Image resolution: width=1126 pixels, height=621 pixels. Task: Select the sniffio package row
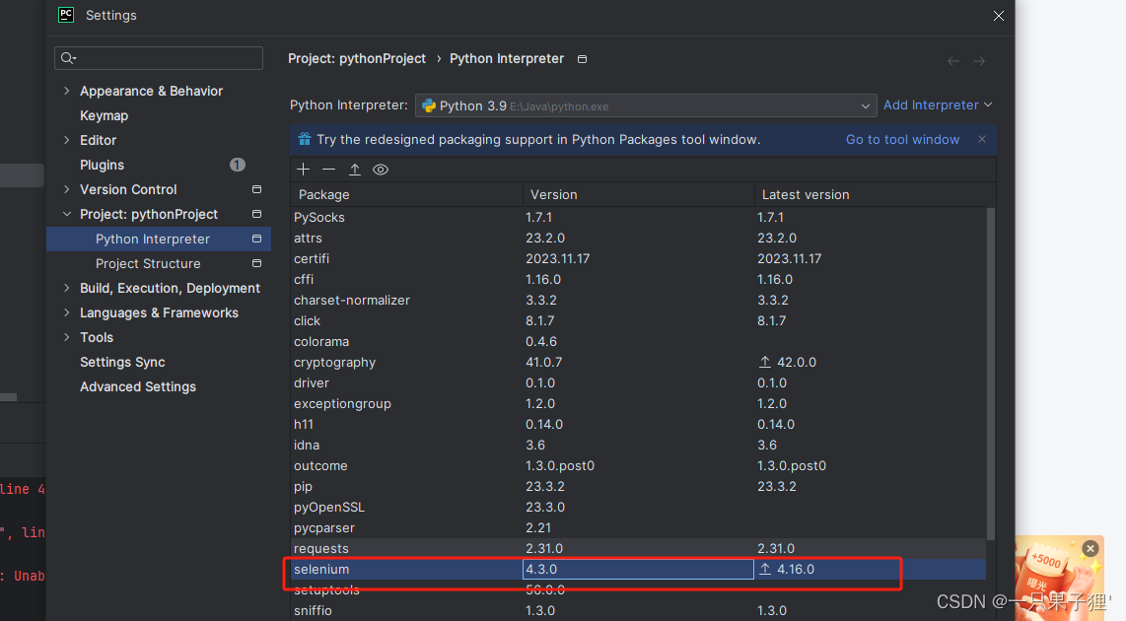click(638, 610)
